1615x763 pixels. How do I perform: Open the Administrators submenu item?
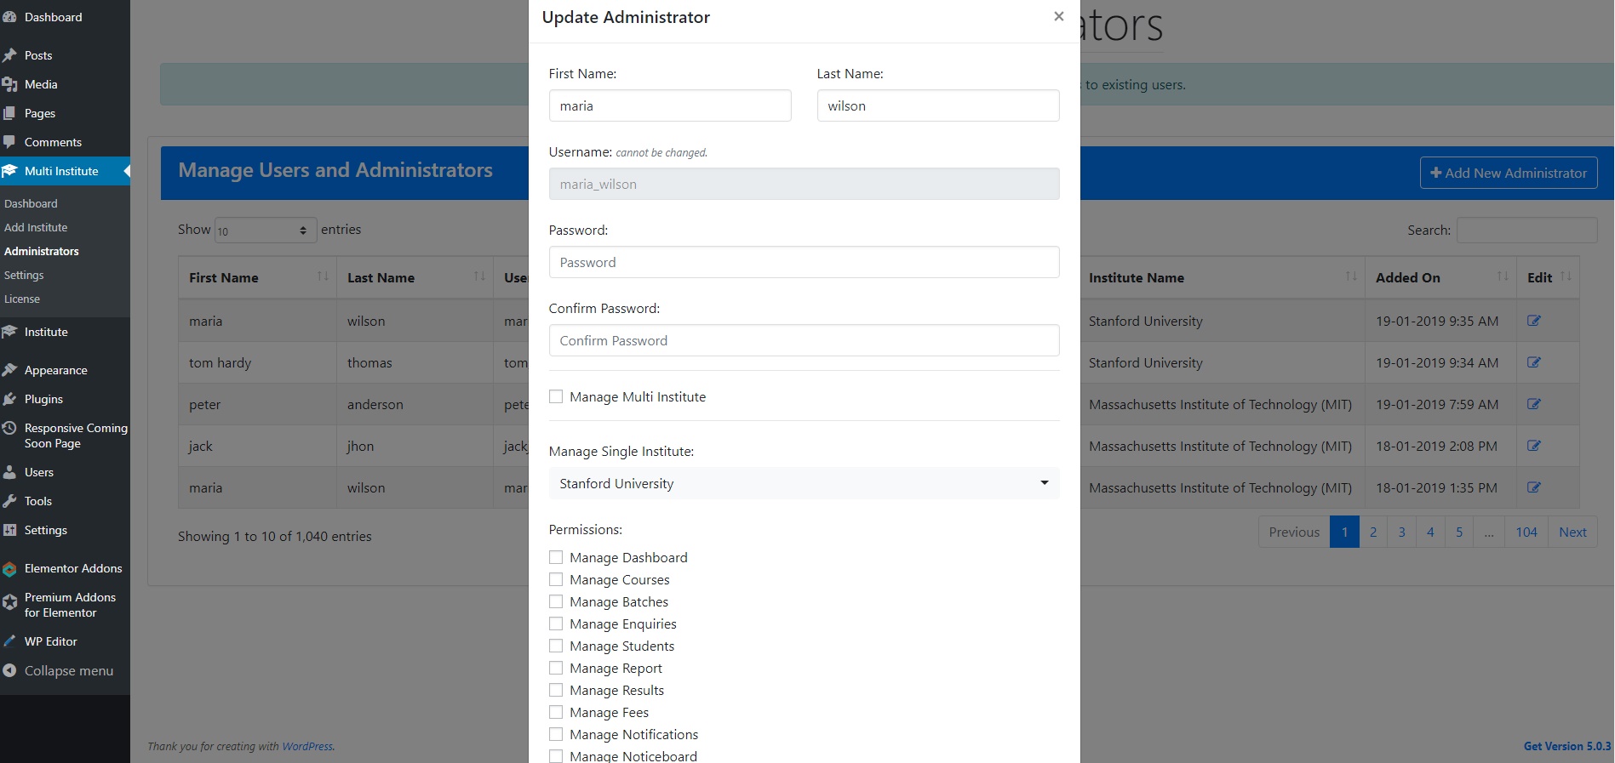pos(42,251)
